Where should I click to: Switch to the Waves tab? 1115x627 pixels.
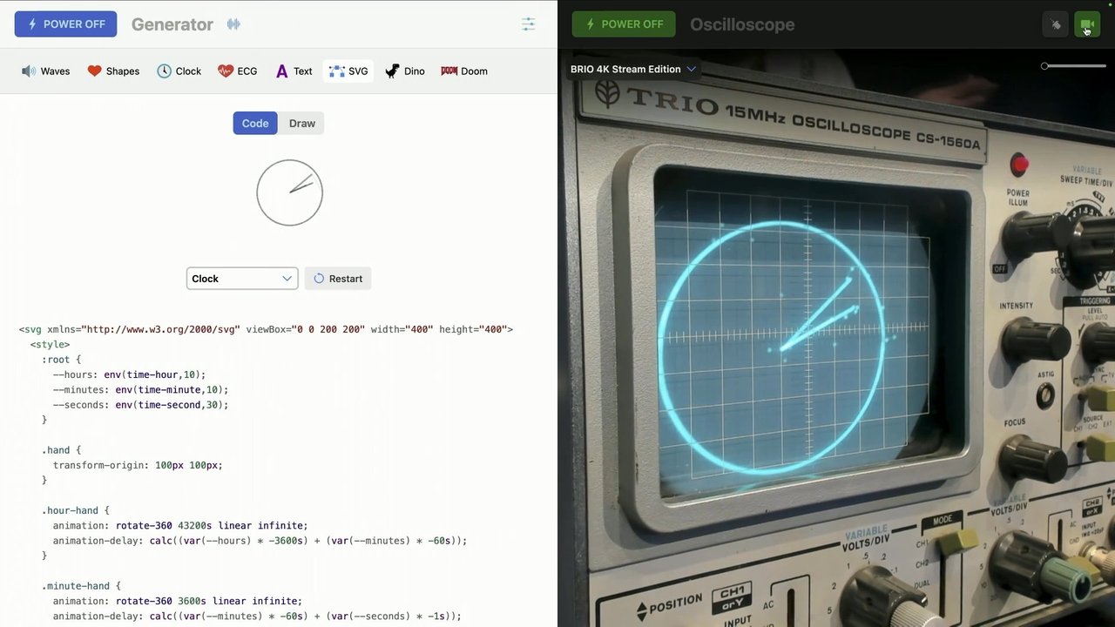[x=45, y=71]
